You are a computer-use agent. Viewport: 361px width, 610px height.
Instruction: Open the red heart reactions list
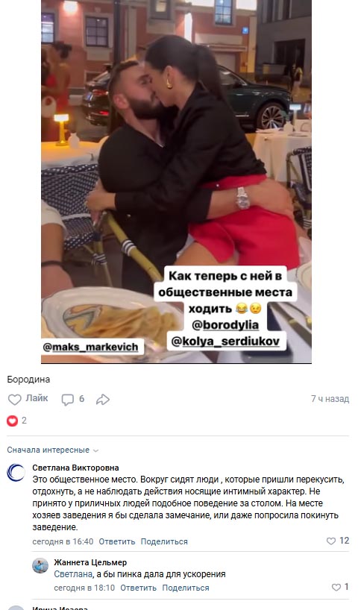(13, 421)
